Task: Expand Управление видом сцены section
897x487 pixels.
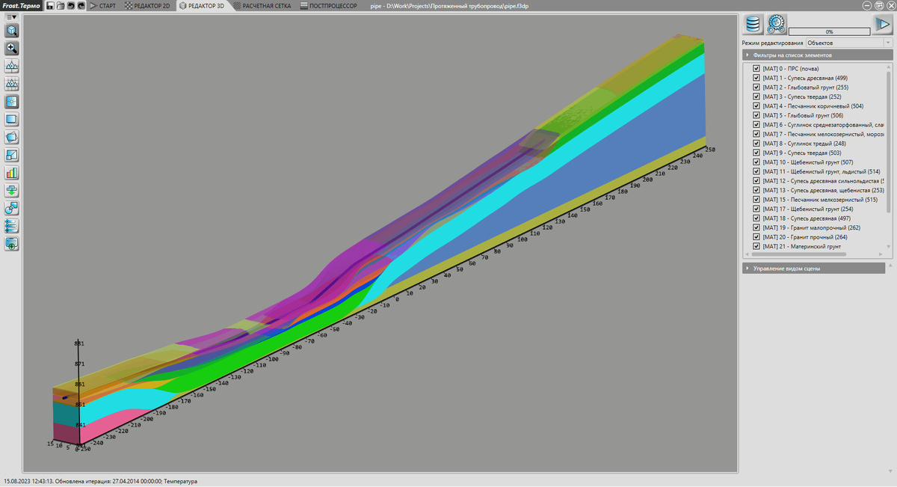Action: [813, 268]
